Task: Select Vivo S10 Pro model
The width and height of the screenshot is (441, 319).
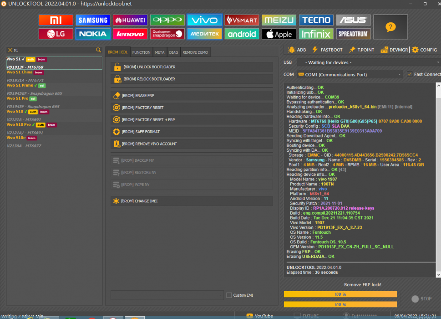Action: [x=54, y=129]
